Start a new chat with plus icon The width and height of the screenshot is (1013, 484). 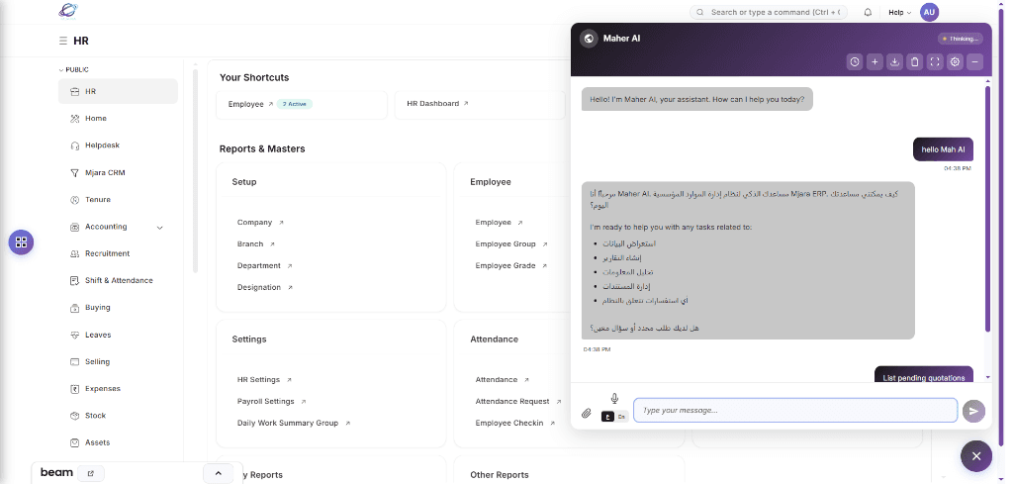coord(875,62)
